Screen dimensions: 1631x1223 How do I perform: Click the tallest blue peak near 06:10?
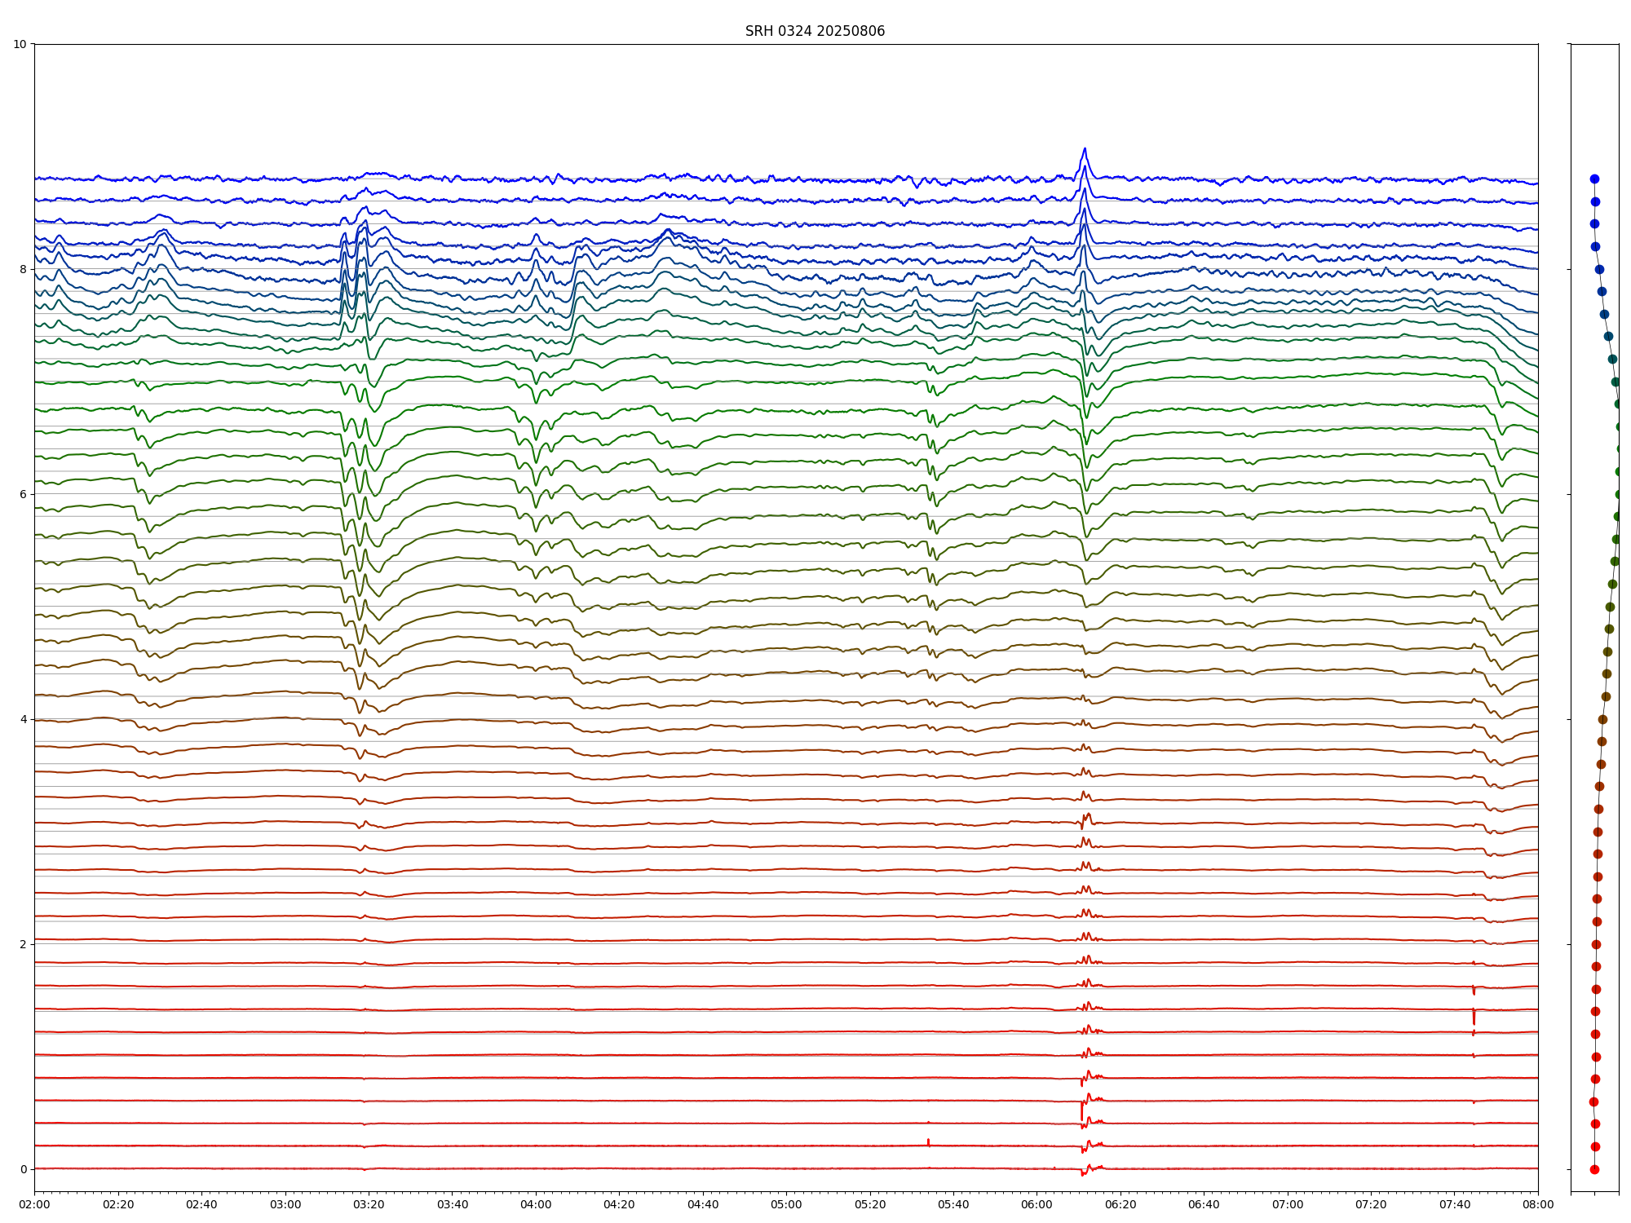tap(1084, 150)
